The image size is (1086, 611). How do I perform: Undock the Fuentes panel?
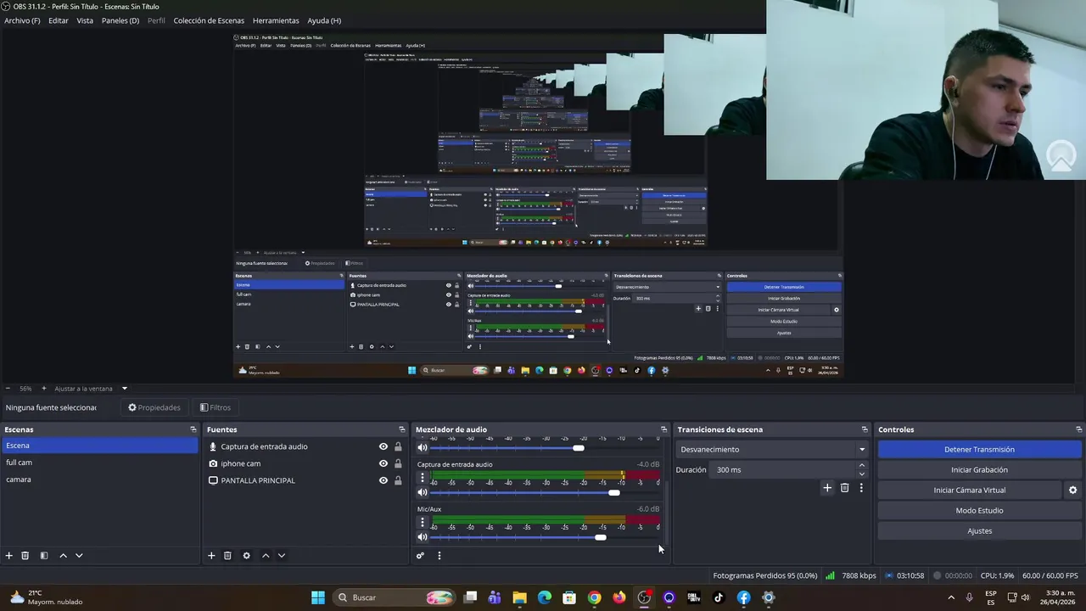pos(402,429)
